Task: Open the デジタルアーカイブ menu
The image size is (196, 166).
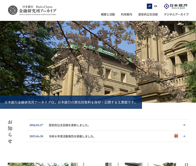Action: 176,14
